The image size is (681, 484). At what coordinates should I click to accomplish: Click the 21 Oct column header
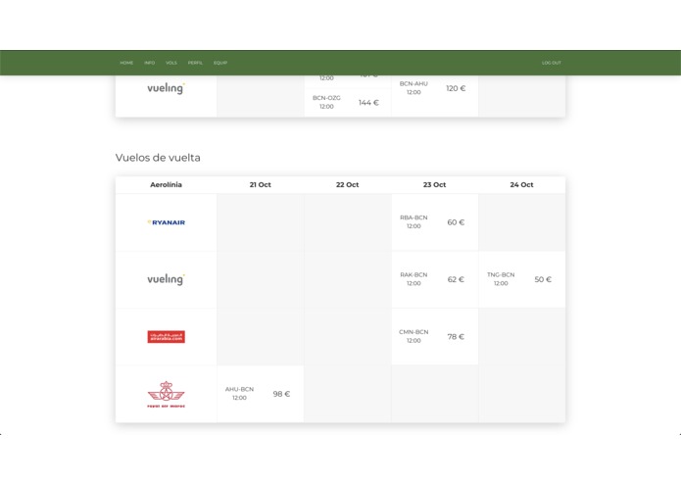pyautogui.click(x=261, y=185)
